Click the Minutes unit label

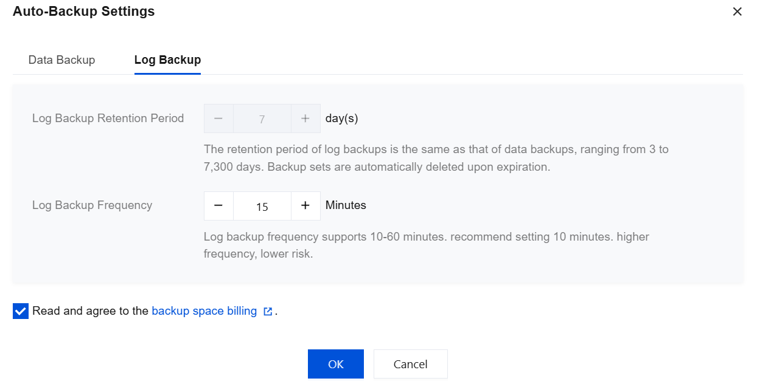(346, 205)
